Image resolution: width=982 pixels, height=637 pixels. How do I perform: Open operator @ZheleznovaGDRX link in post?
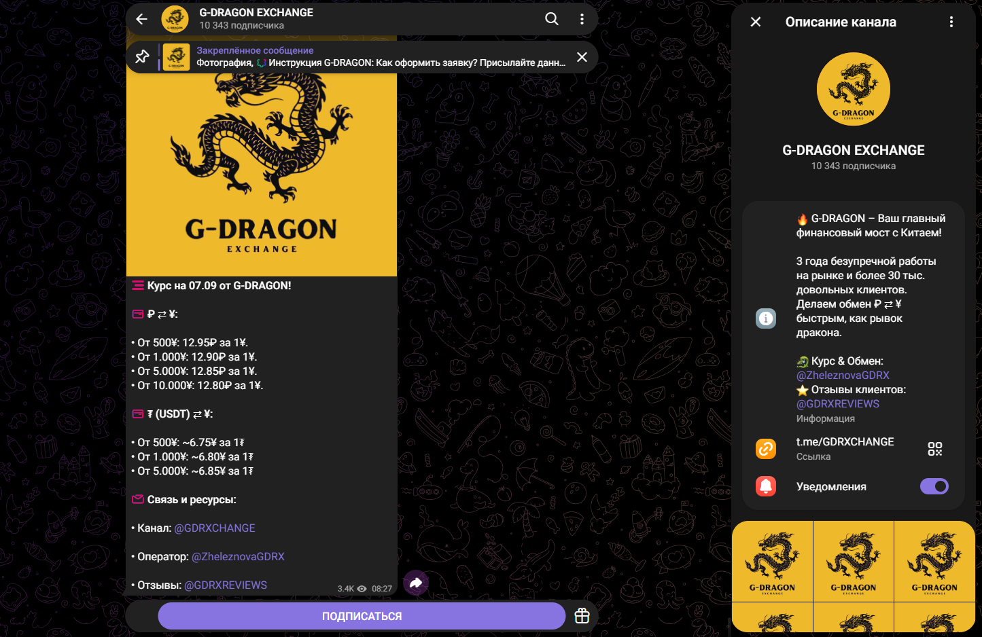tap(238, 557)
